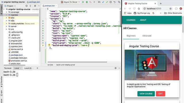The image size is (184, 103).
Task: Click the intention lightbulb icon
Action: pos(49,45)
